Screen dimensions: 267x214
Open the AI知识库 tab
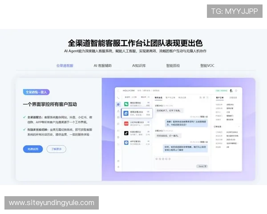pyautogui.click(x=139, y=66)
